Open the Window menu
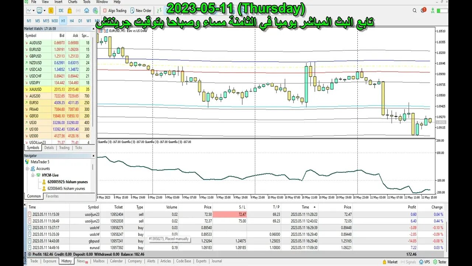The image size is (472, 266). [102, 2]
